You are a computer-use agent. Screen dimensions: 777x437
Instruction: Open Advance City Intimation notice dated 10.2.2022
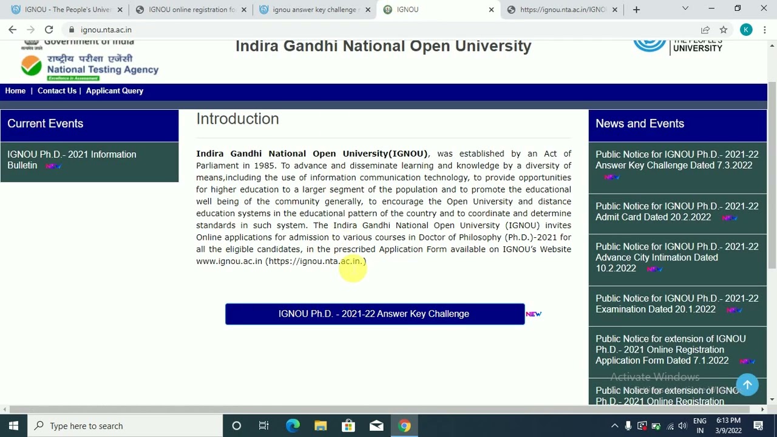click(677, 257)
